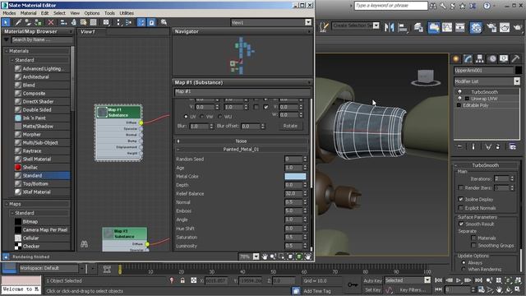Click the Help question mark icon
Screen dimensions: 526x296
click(487, 6)
